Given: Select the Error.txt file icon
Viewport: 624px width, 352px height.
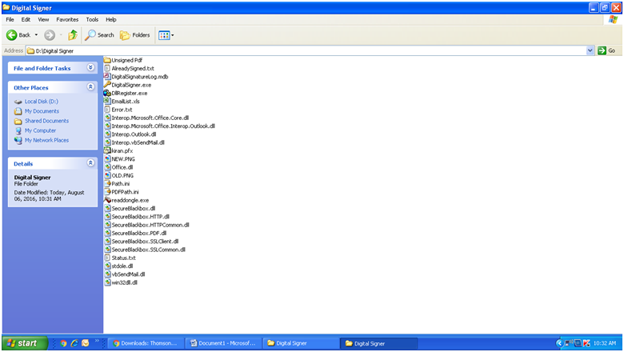Looking at the screenshot, I should point(107,110).
